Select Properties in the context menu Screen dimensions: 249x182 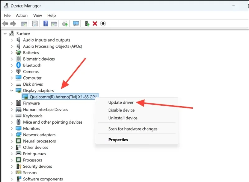point(118,140)
